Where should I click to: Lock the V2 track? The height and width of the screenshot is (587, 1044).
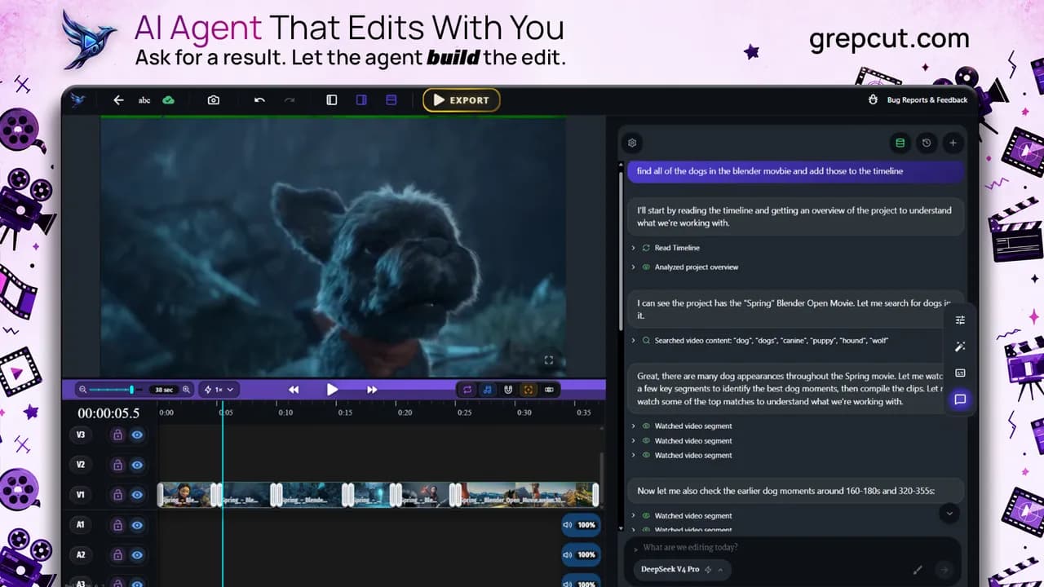coord(117,465)
